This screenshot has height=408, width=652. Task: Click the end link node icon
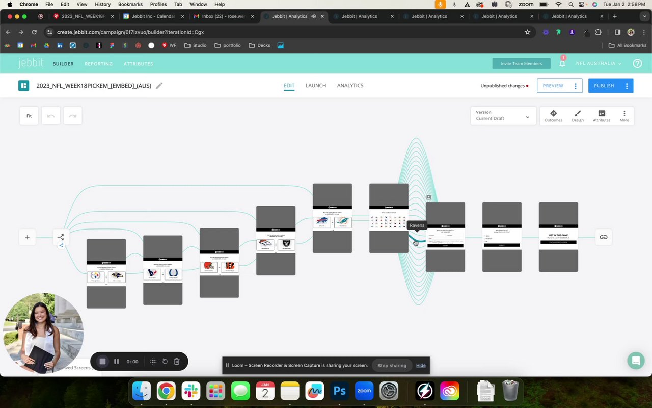tap(603, 237)
